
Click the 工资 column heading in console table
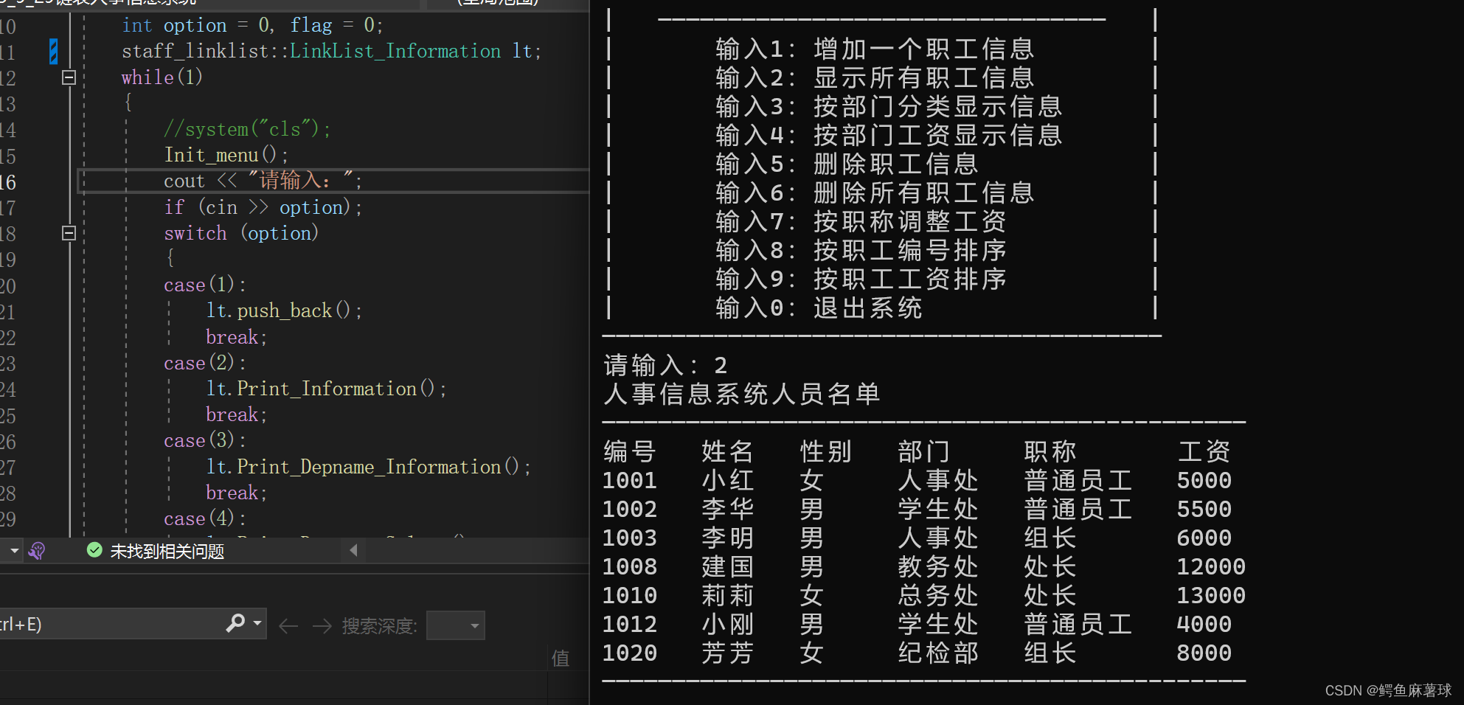[1204, 452]
